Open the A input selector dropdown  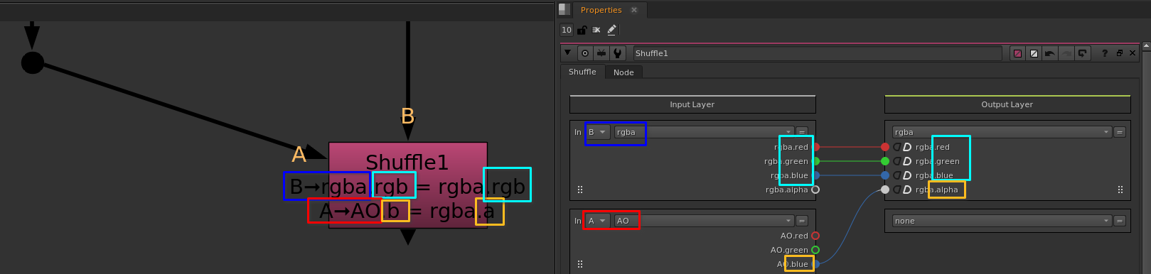pyautogui.click(x=598, y=221)
